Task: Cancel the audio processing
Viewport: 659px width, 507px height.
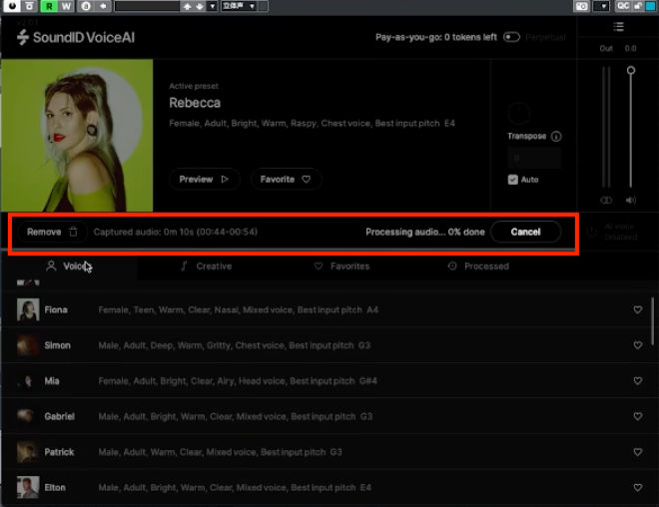Action: [525, 232]
